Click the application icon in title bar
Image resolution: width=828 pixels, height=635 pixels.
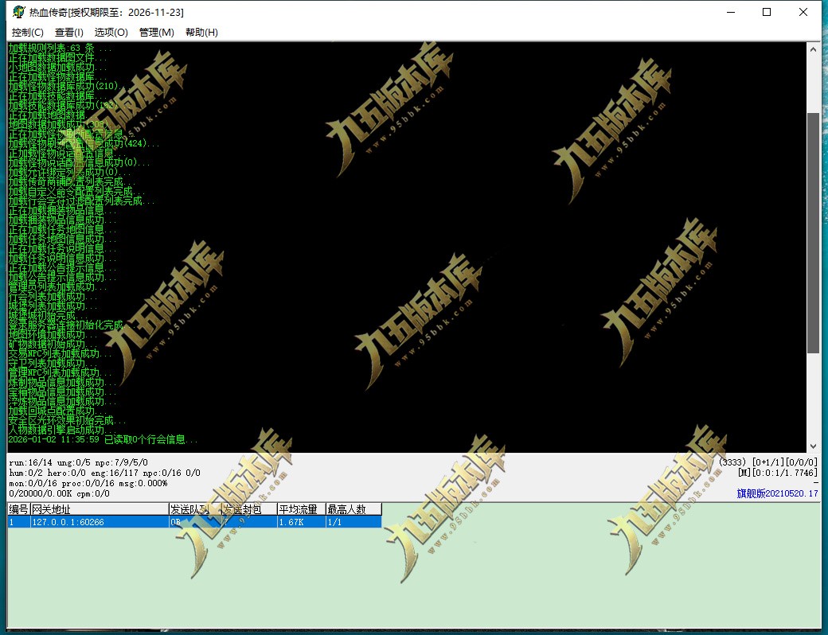click(x=18, y=12)
